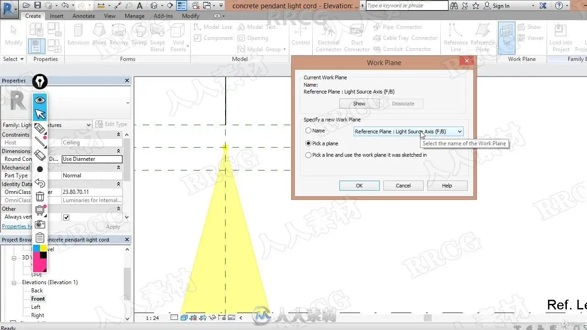Click the undo arrow in annotation toolbar

pos(40,183)
